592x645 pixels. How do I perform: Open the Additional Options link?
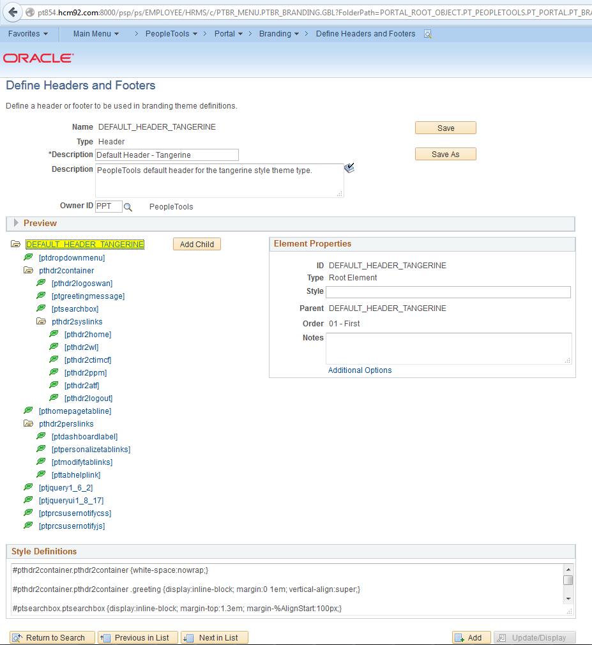360,370
